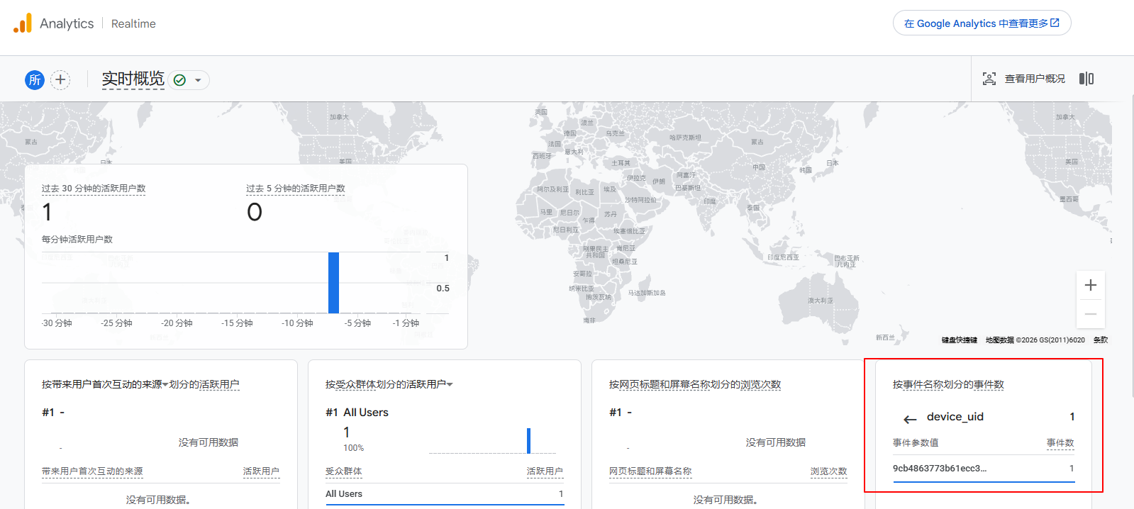Viewport: 1134px width, 509px height.
Task: Click the blue bar in the per-minute users chart
Action: click(x=333, y=282)
